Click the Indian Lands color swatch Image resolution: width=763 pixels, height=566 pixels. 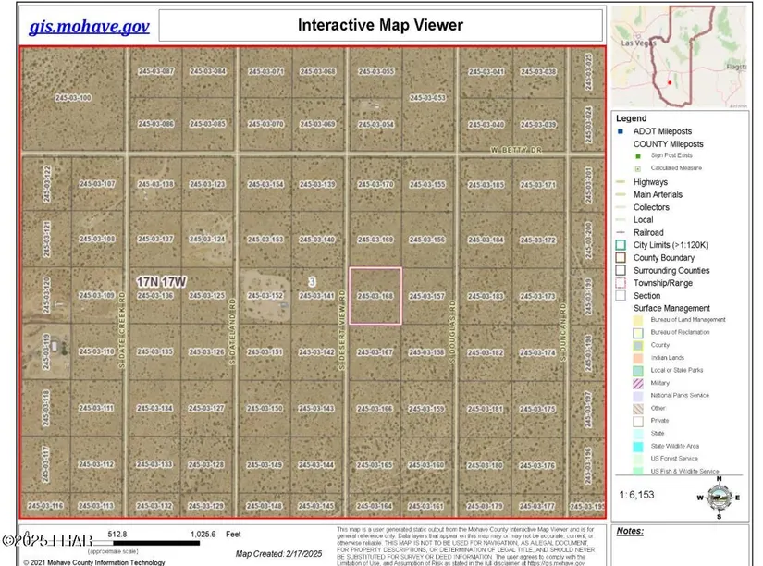click(x=638, y=358)
